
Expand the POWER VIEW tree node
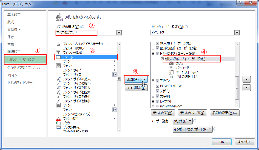(153, 86)
